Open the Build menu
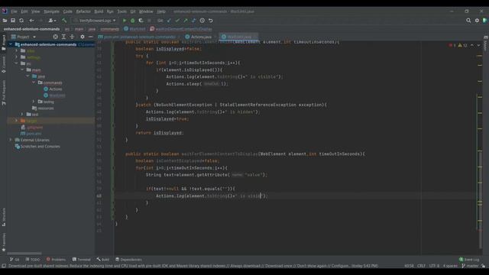Viewport: 489px width, 275px height. [x=99, y=11]
